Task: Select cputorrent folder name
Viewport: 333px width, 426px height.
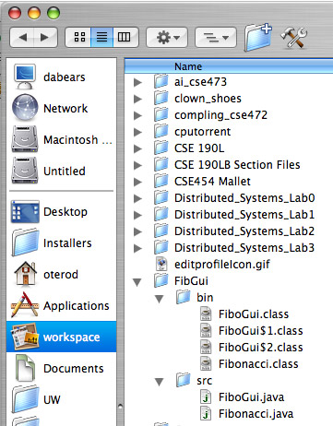Action: (x=202, y=132)
